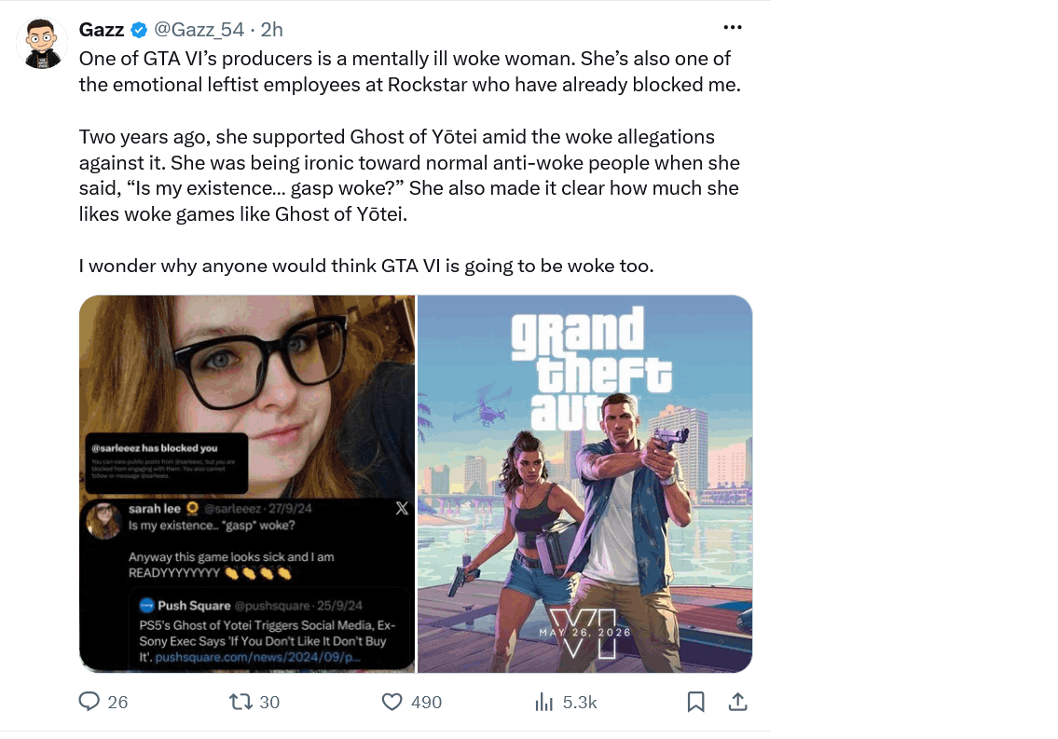Click the 2h timestamp
Screen dimensions: 1058x739
(x=272, y=30)
